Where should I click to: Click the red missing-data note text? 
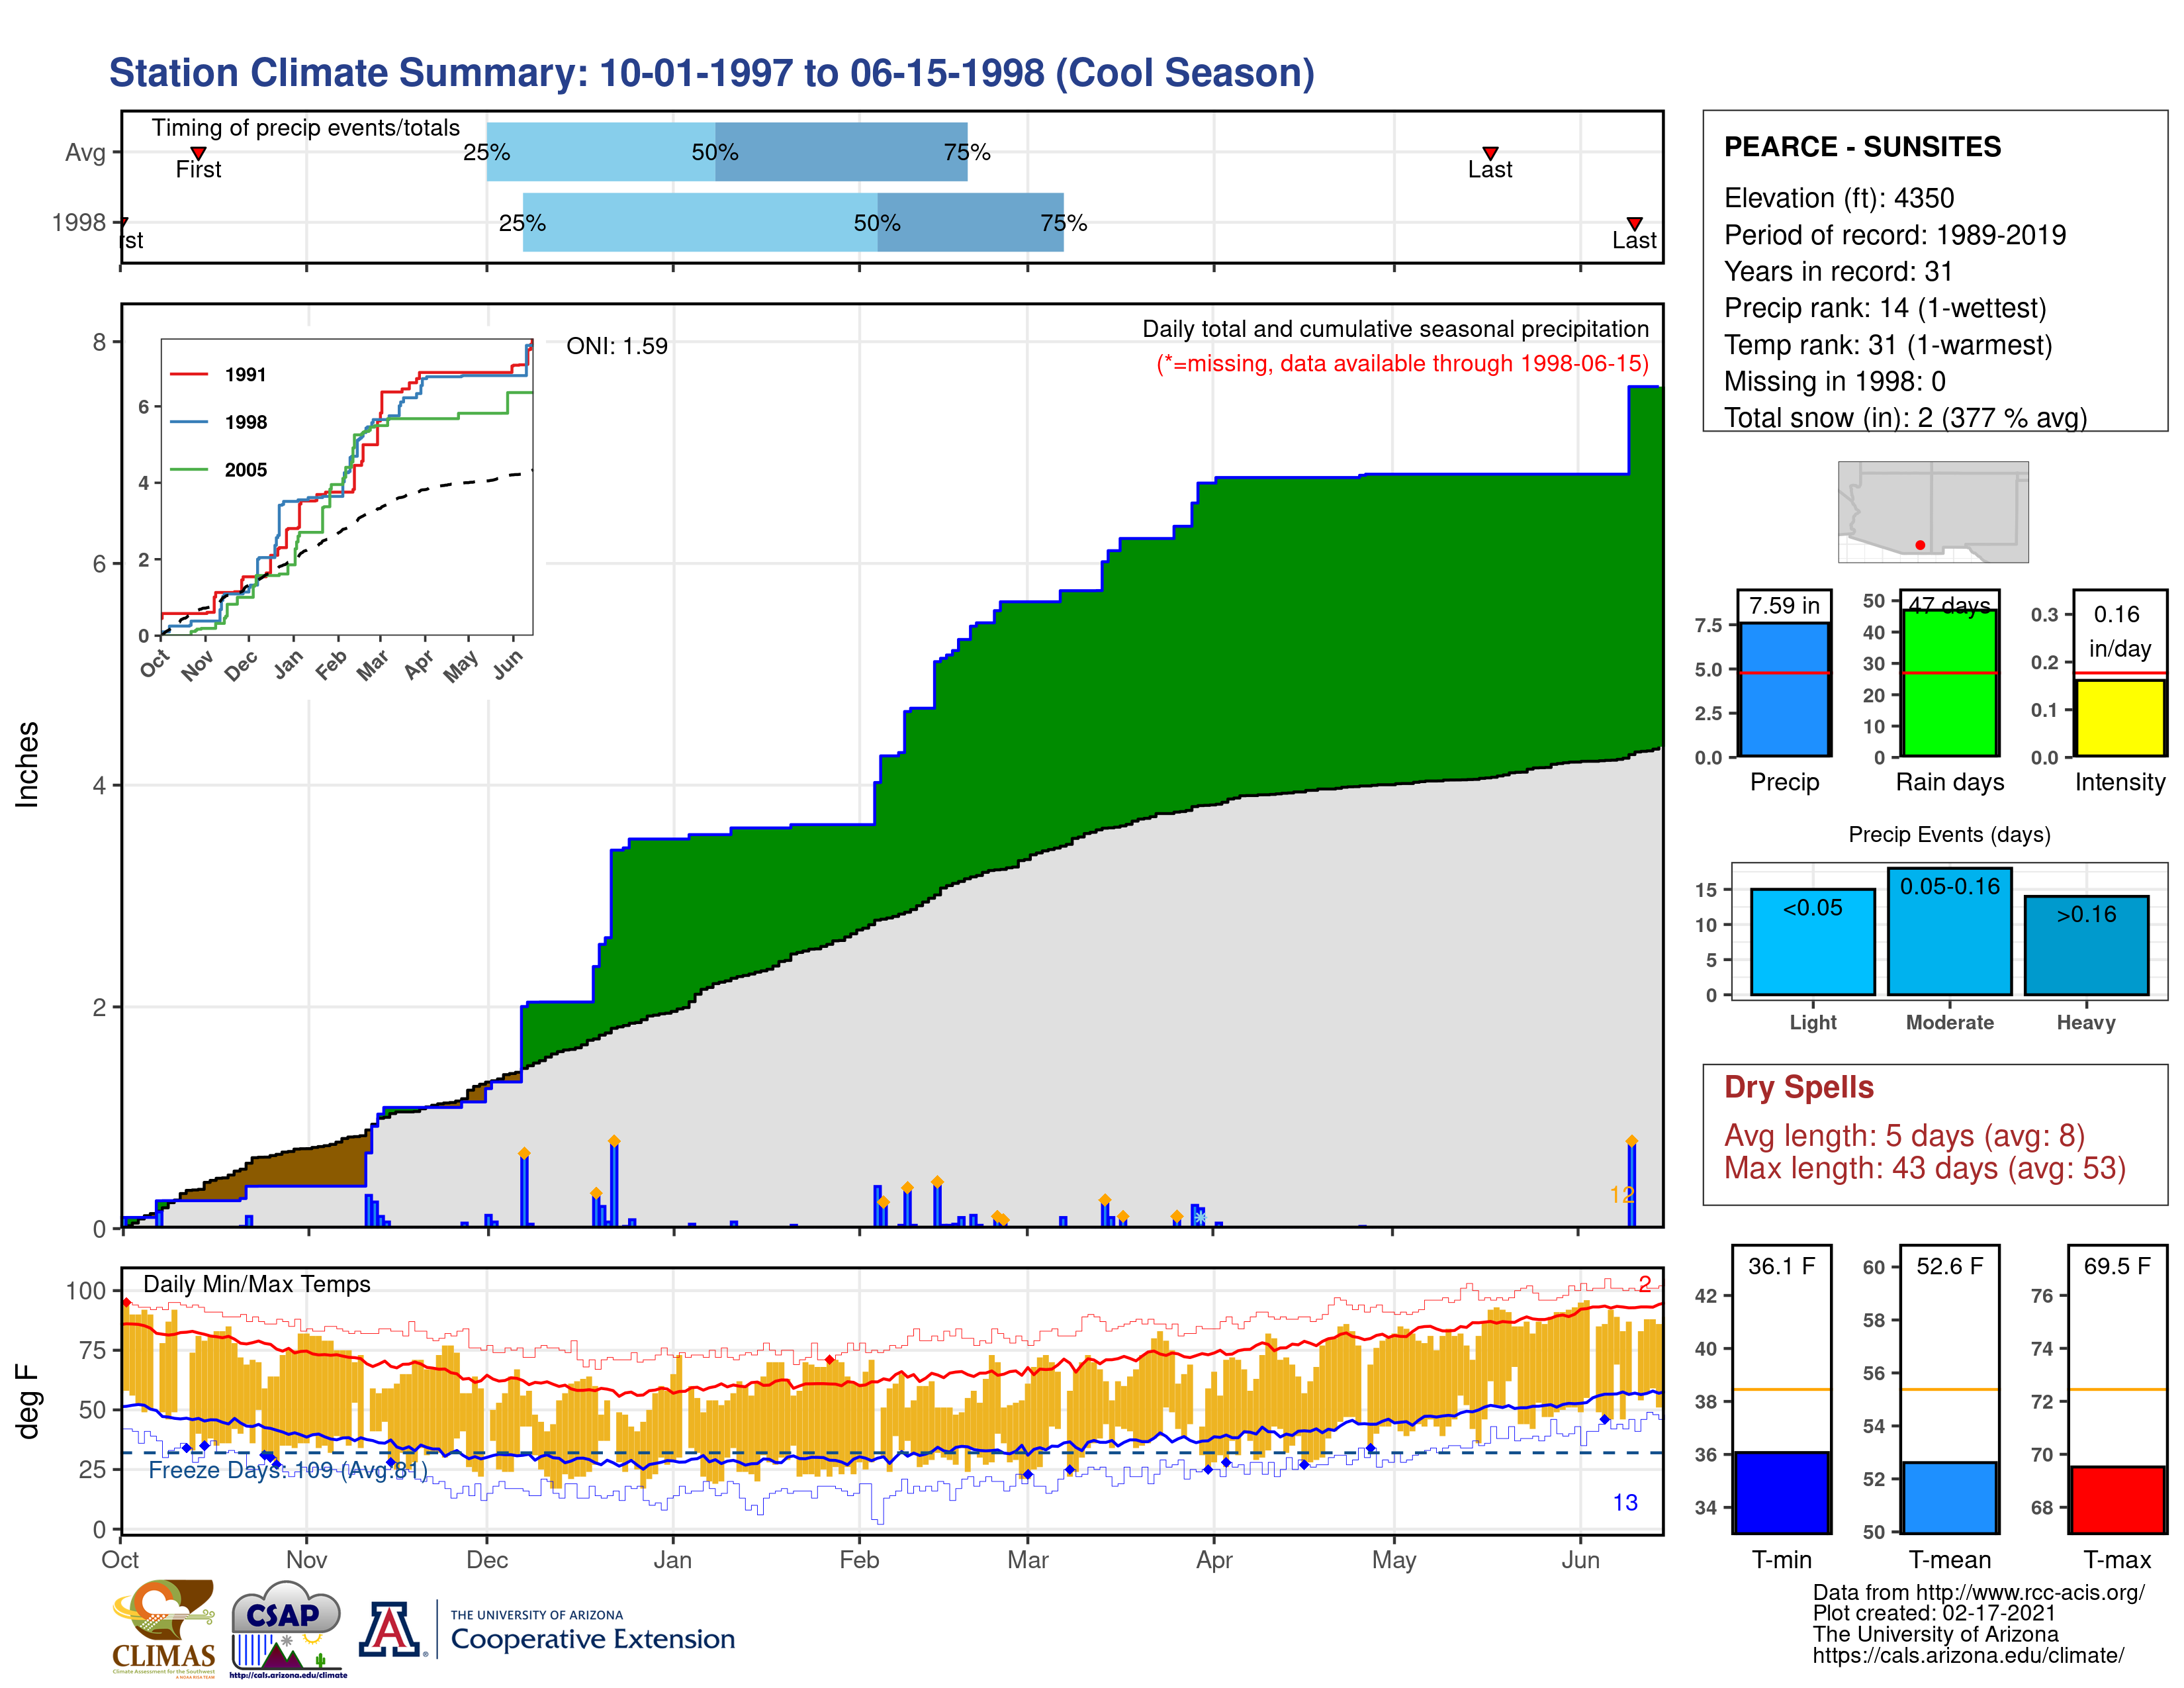tap(1402, 363)
